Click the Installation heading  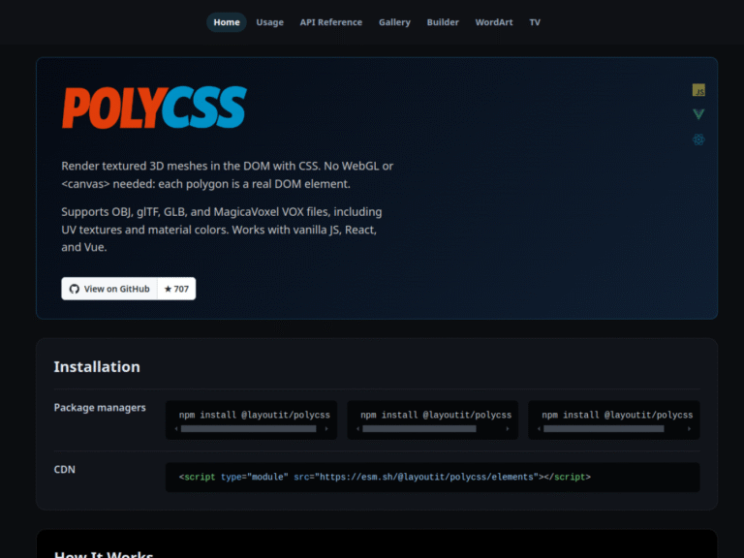(97, 367)
